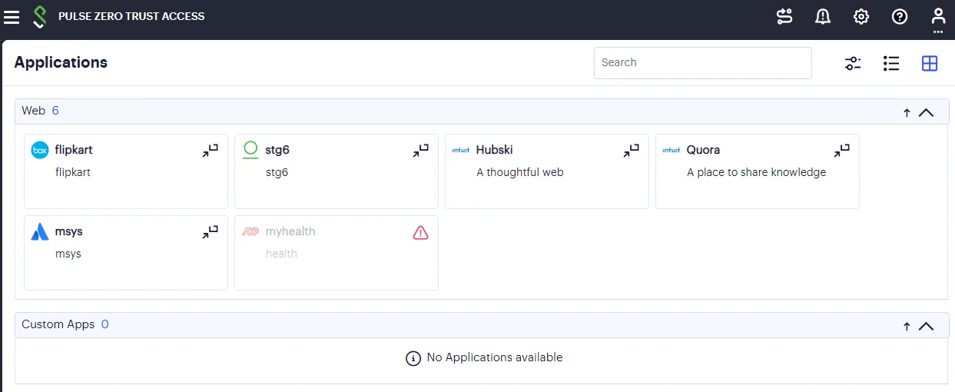Collapse the Web section

point(927,112)
